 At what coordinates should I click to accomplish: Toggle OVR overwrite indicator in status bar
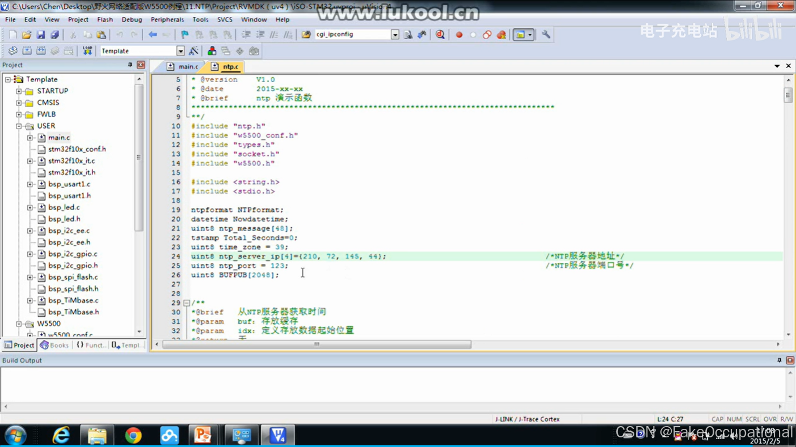(x=770, y=419)
